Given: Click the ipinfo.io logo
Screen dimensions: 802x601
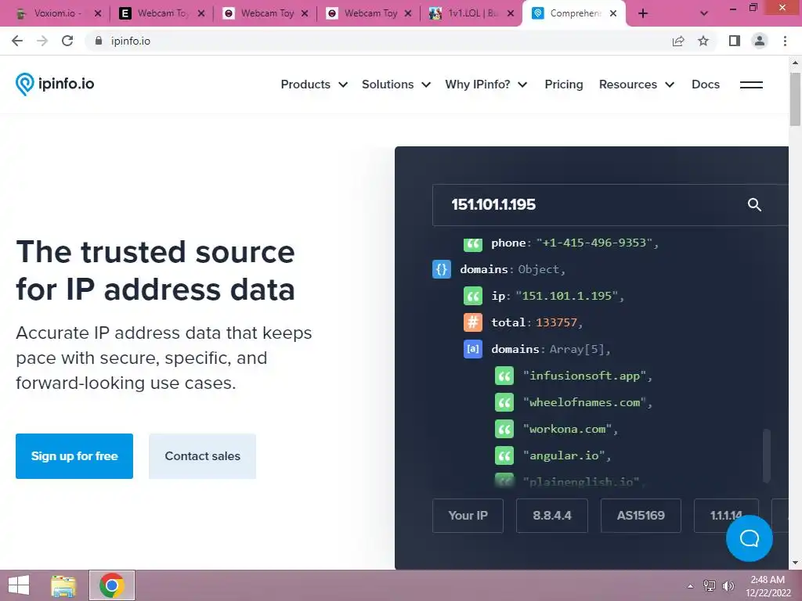Looking at the screenshot, I should click(x=55, y=84).
